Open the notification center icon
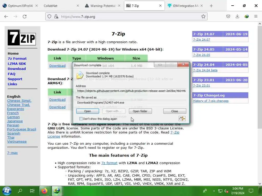262x196 pixels. point(251,191)
